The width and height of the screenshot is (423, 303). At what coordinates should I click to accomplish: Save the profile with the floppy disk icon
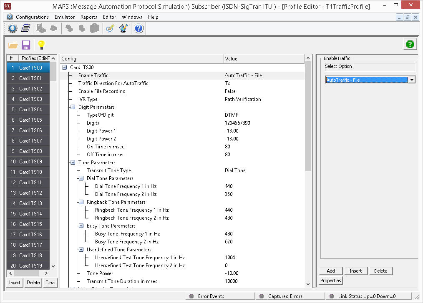click(25, 45)
